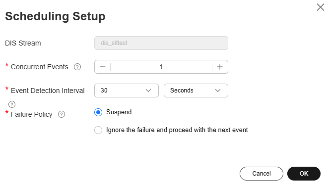Show help for Failure Policy

(x=62, y=114)
